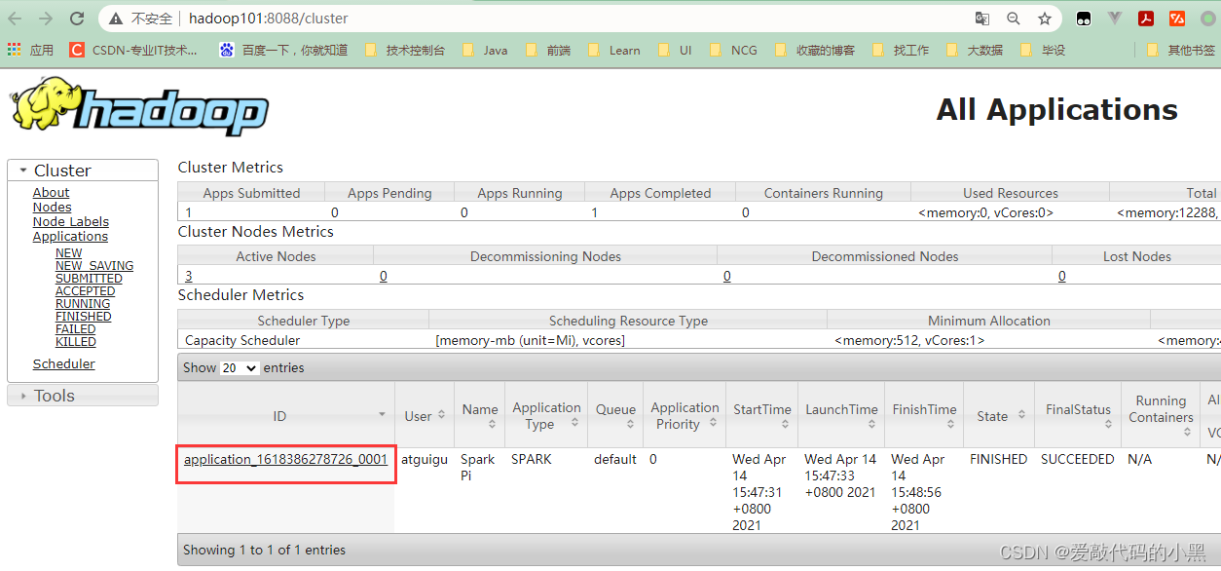This screenshot has height=571, width=1221.
Task: Click the Active Nodes count 3 link
Action: (x=189, y=277)
